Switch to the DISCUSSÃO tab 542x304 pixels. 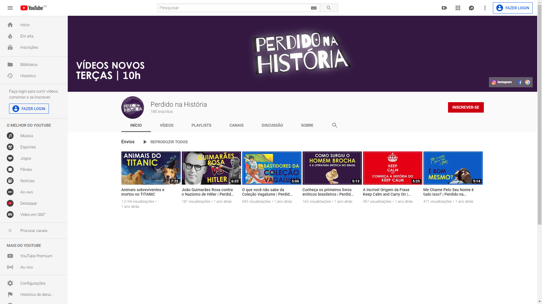coord(272,125)
